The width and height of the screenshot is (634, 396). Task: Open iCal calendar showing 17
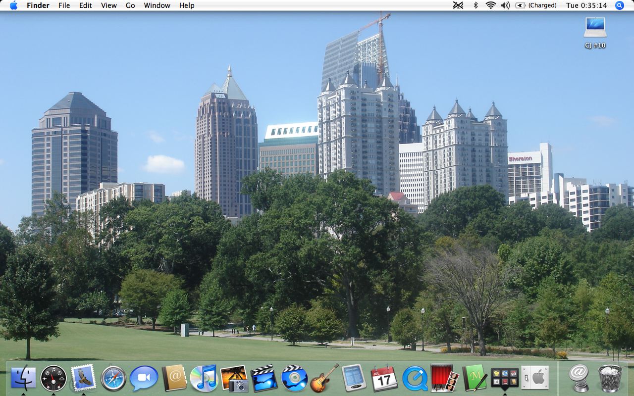tap(384, 378)
